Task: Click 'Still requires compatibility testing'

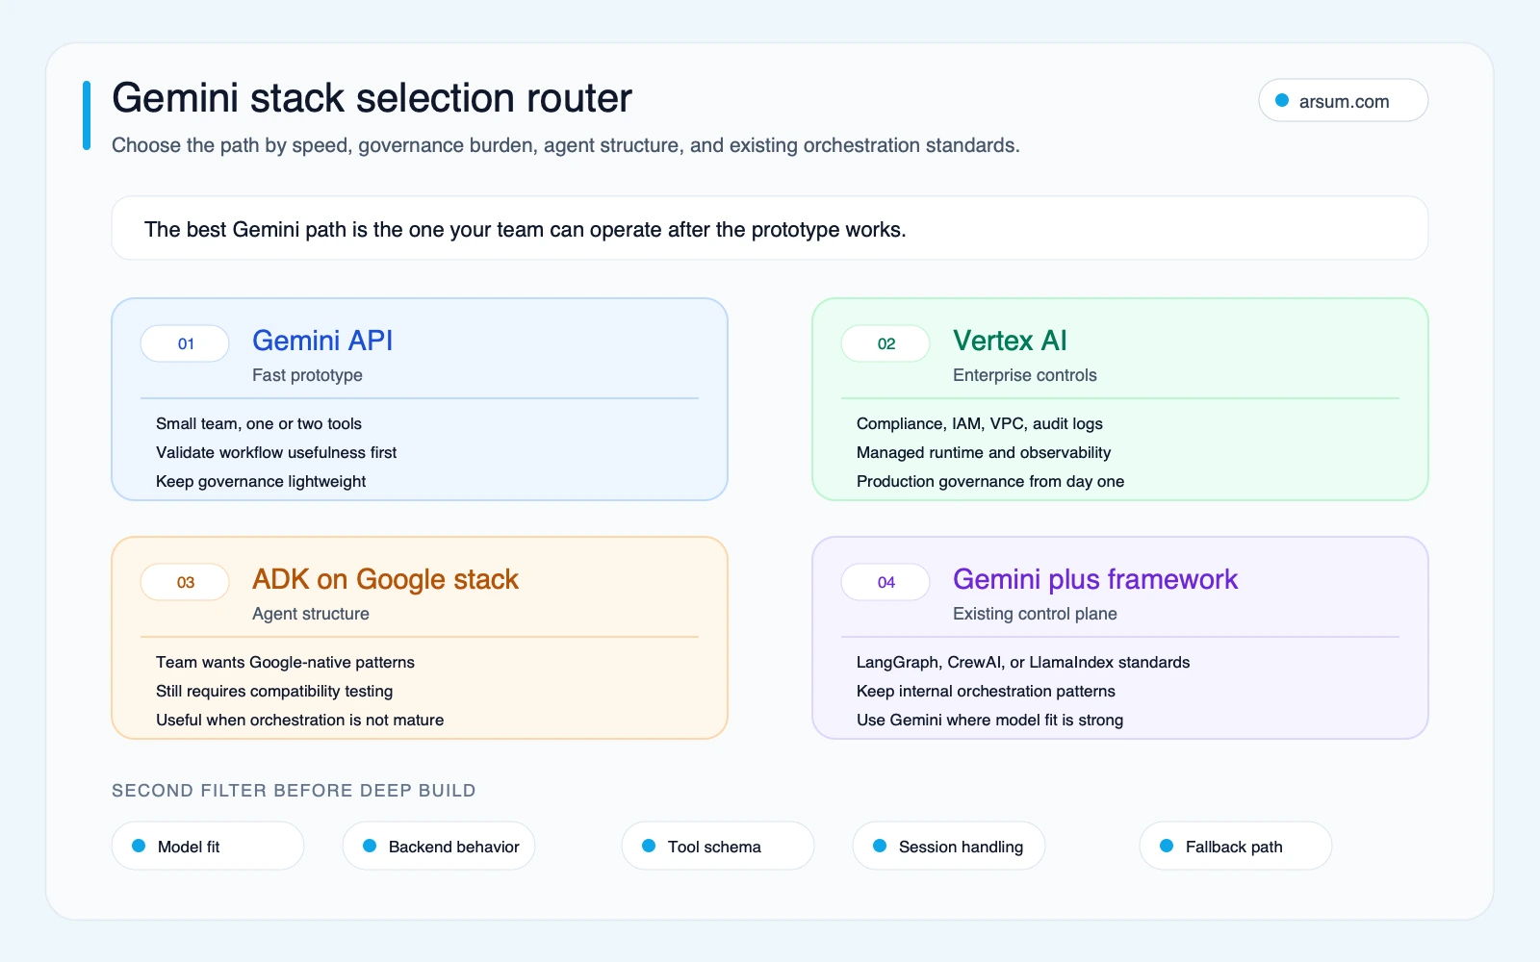Action: [274, 691]
